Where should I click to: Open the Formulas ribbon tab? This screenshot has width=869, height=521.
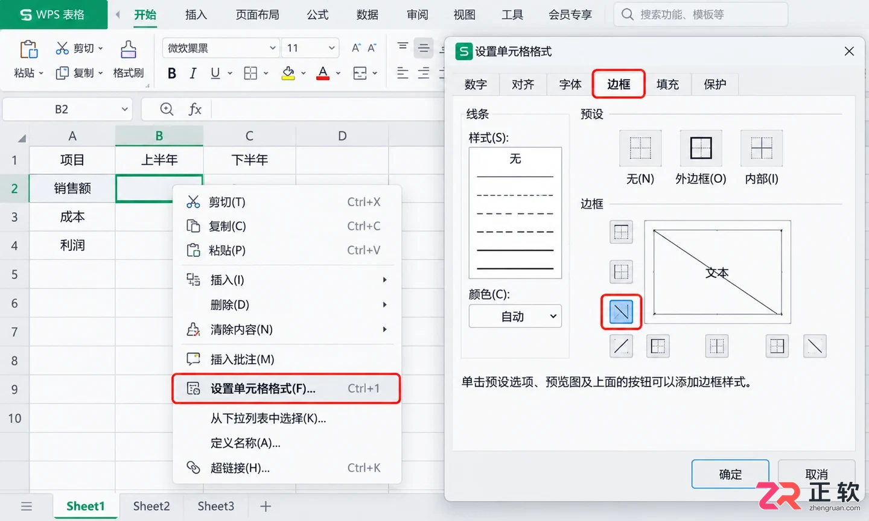[317, 14]
